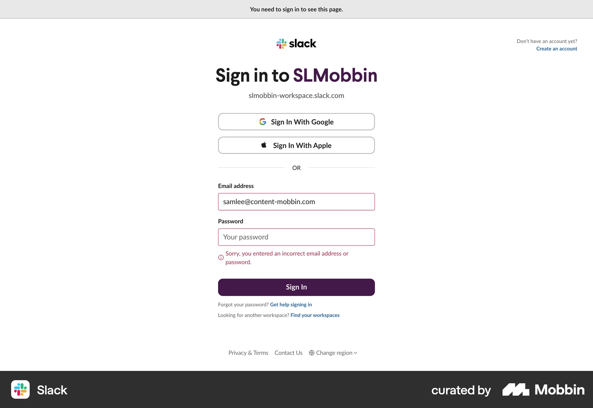Choose Sign In With Apple
Screen dimensions: 593x408
click(296, 145)
